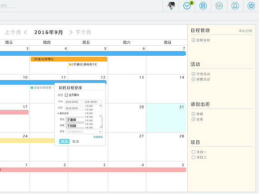The width and height of the screenshot is (259, 194).
Task: Select day 20 calendar cell
Action: click(x=127, y=118)
